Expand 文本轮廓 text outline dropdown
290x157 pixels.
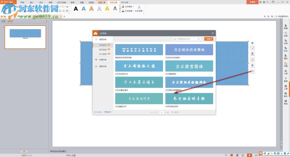click(x=133, y=11)
